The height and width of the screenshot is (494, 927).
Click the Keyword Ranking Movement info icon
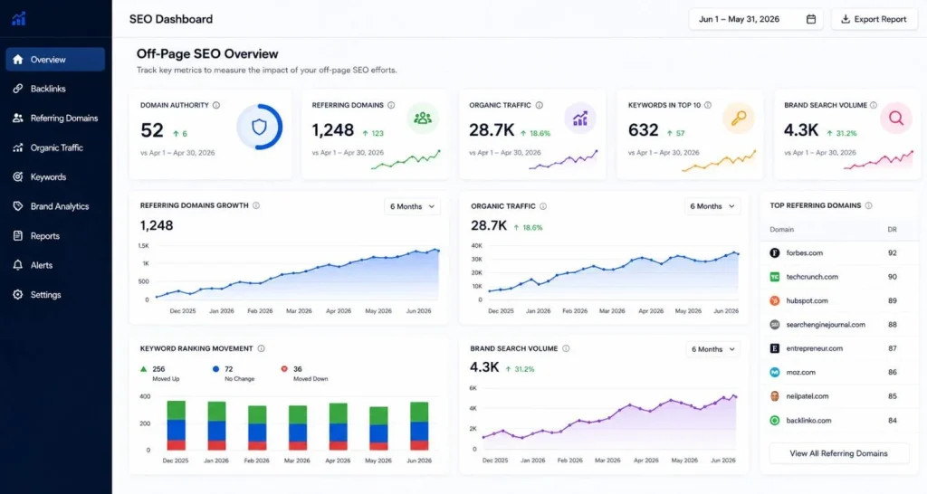(262, 348)
